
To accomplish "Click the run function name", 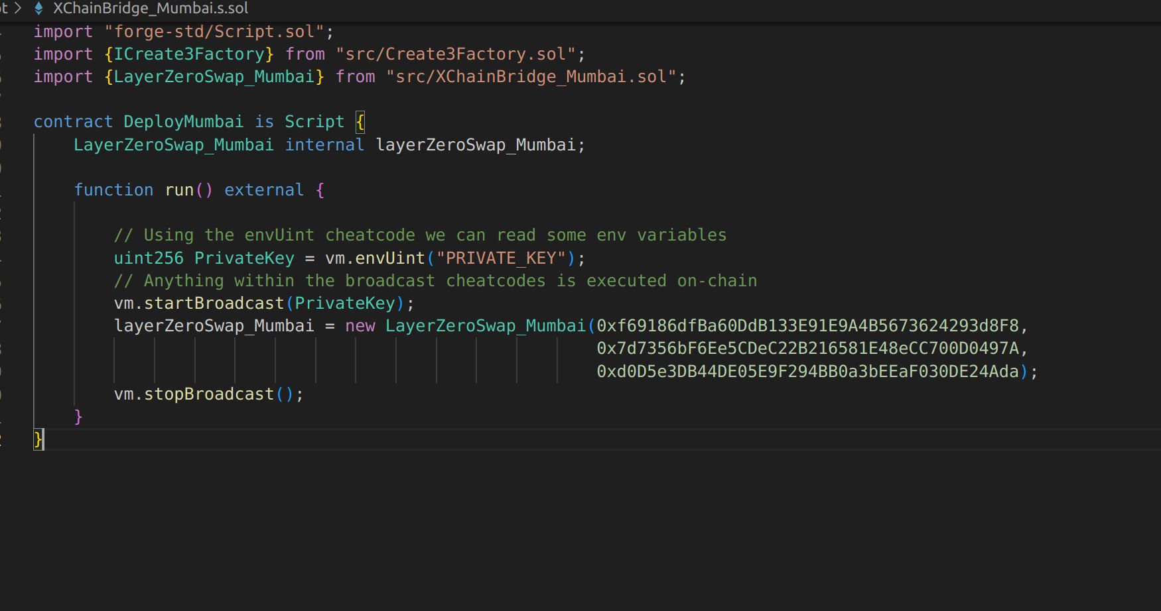I will click(179, 190).
